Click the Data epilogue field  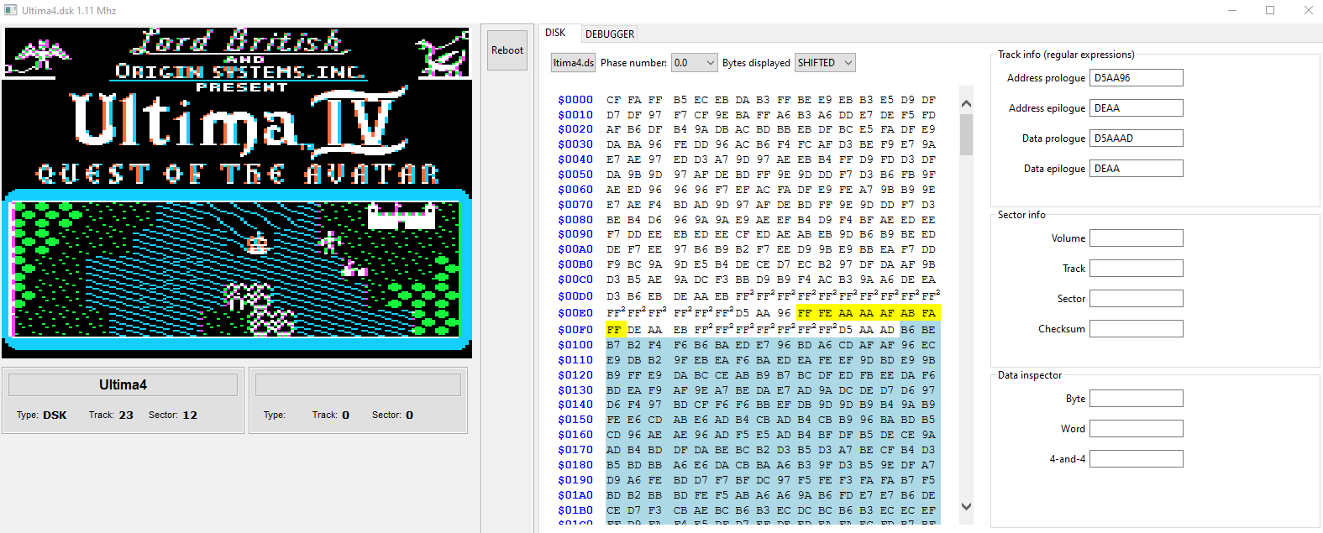1137,169
